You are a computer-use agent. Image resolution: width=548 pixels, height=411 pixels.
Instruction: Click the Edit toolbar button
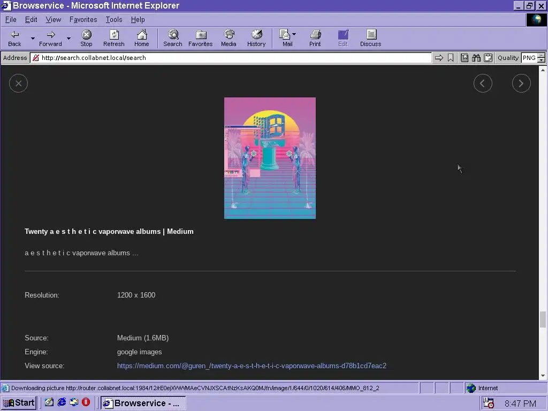point(343,39)
